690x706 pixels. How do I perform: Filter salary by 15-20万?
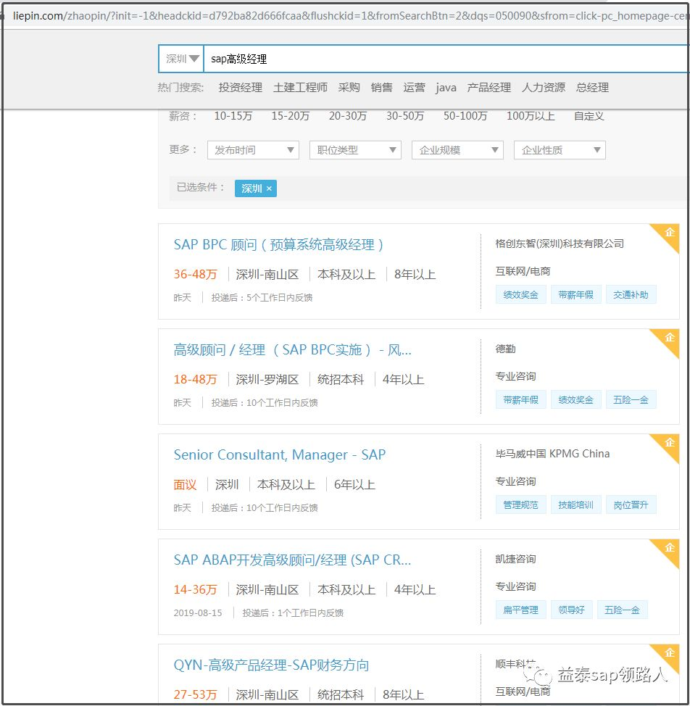(291, 116)
